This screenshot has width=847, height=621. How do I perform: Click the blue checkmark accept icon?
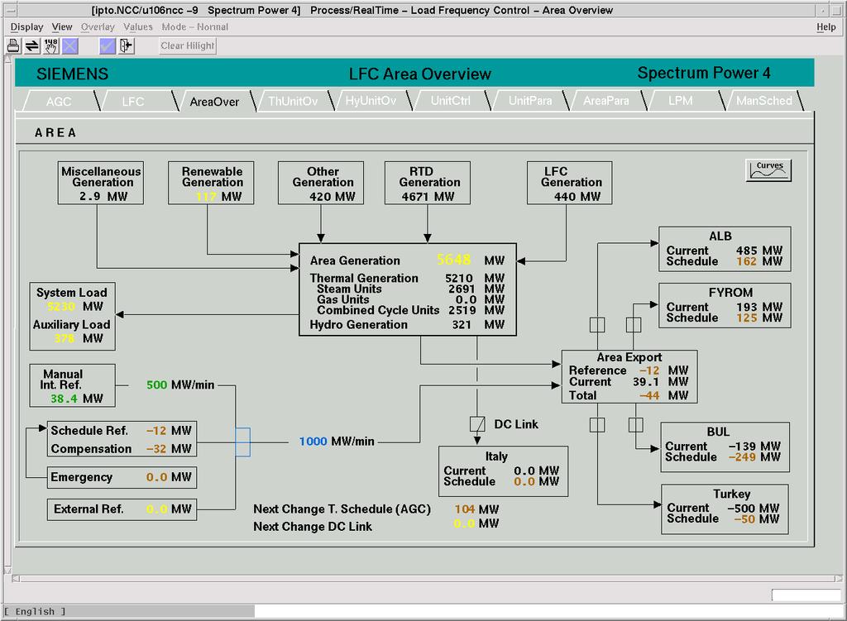(x=108, y=46)
